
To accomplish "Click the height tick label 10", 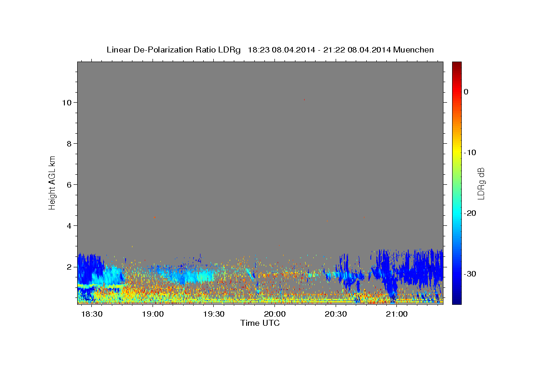I will click(68, 103).
